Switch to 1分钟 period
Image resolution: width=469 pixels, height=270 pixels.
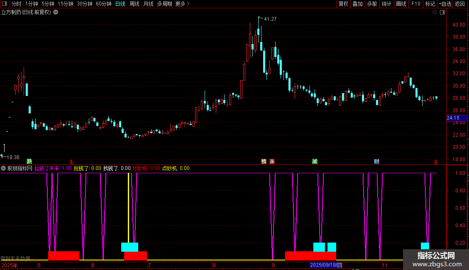coord(32,4)
